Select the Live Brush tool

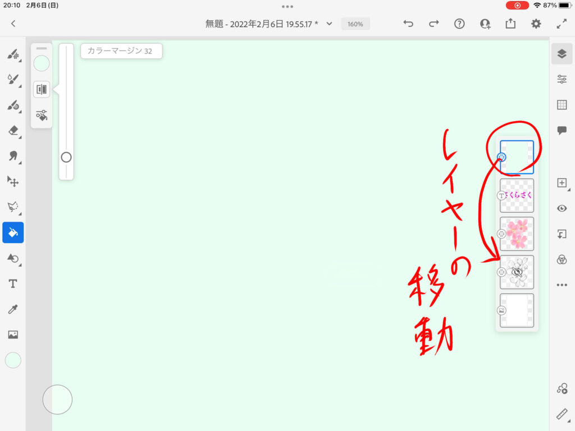[13, 80]
